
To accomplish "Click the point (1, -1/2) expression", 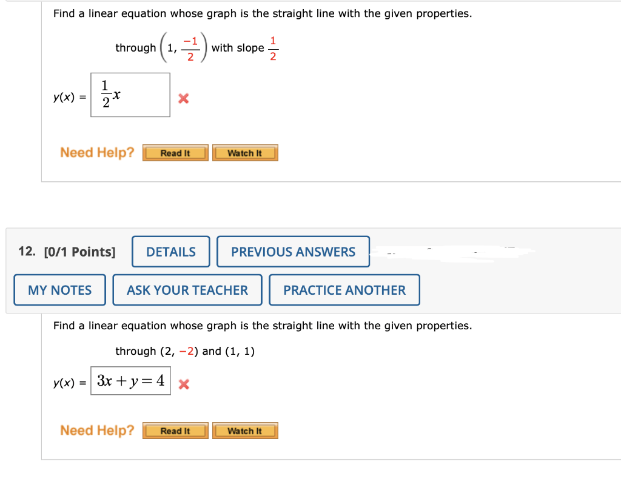I will [x=183, y=48].
